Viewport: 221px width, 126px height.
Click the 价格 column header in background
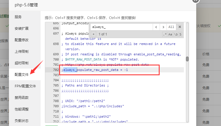(x=206, y=54)
